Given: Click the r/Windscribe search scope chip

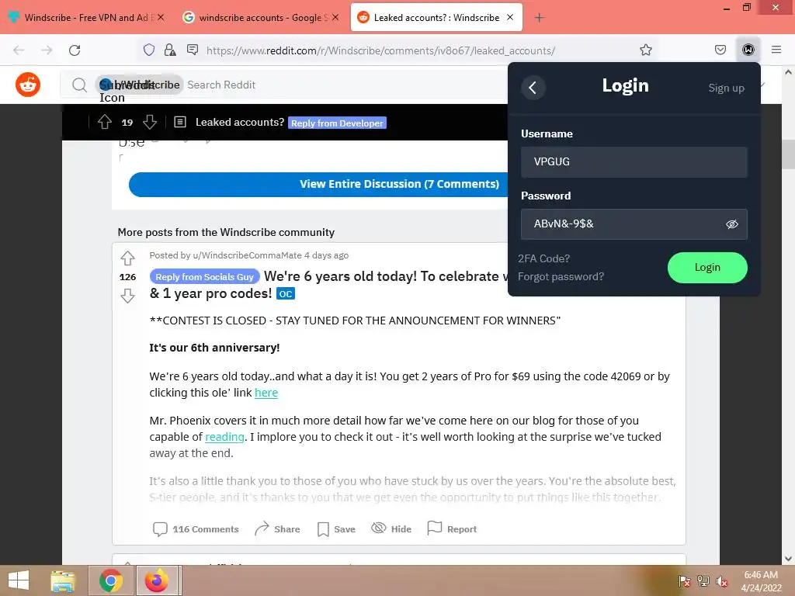Looking at the screenshot, I should [x=140, y=85].
